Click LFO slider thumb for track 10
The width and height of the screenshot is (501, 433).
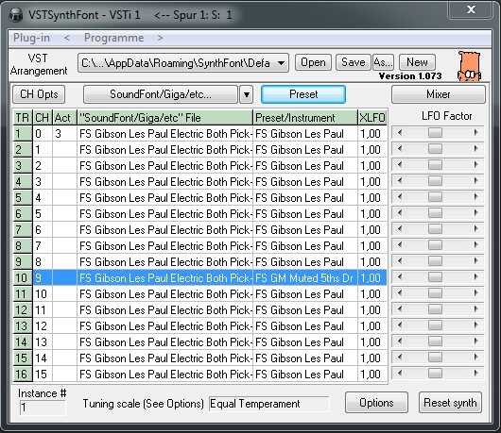coord(435,277)
